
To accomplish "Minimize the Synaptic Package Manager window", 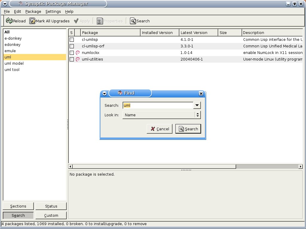I will coord(288,4).
